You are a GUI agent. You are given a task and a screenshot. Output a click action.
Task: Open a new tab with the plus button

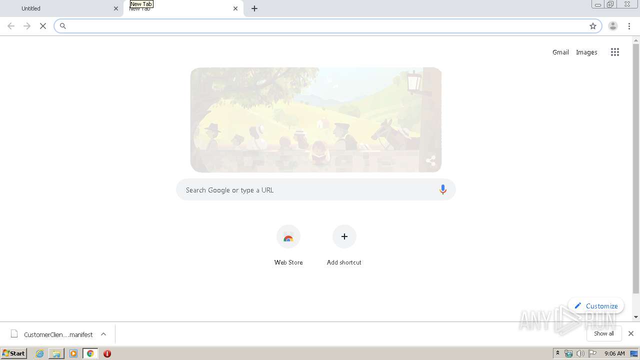(254, 8)
